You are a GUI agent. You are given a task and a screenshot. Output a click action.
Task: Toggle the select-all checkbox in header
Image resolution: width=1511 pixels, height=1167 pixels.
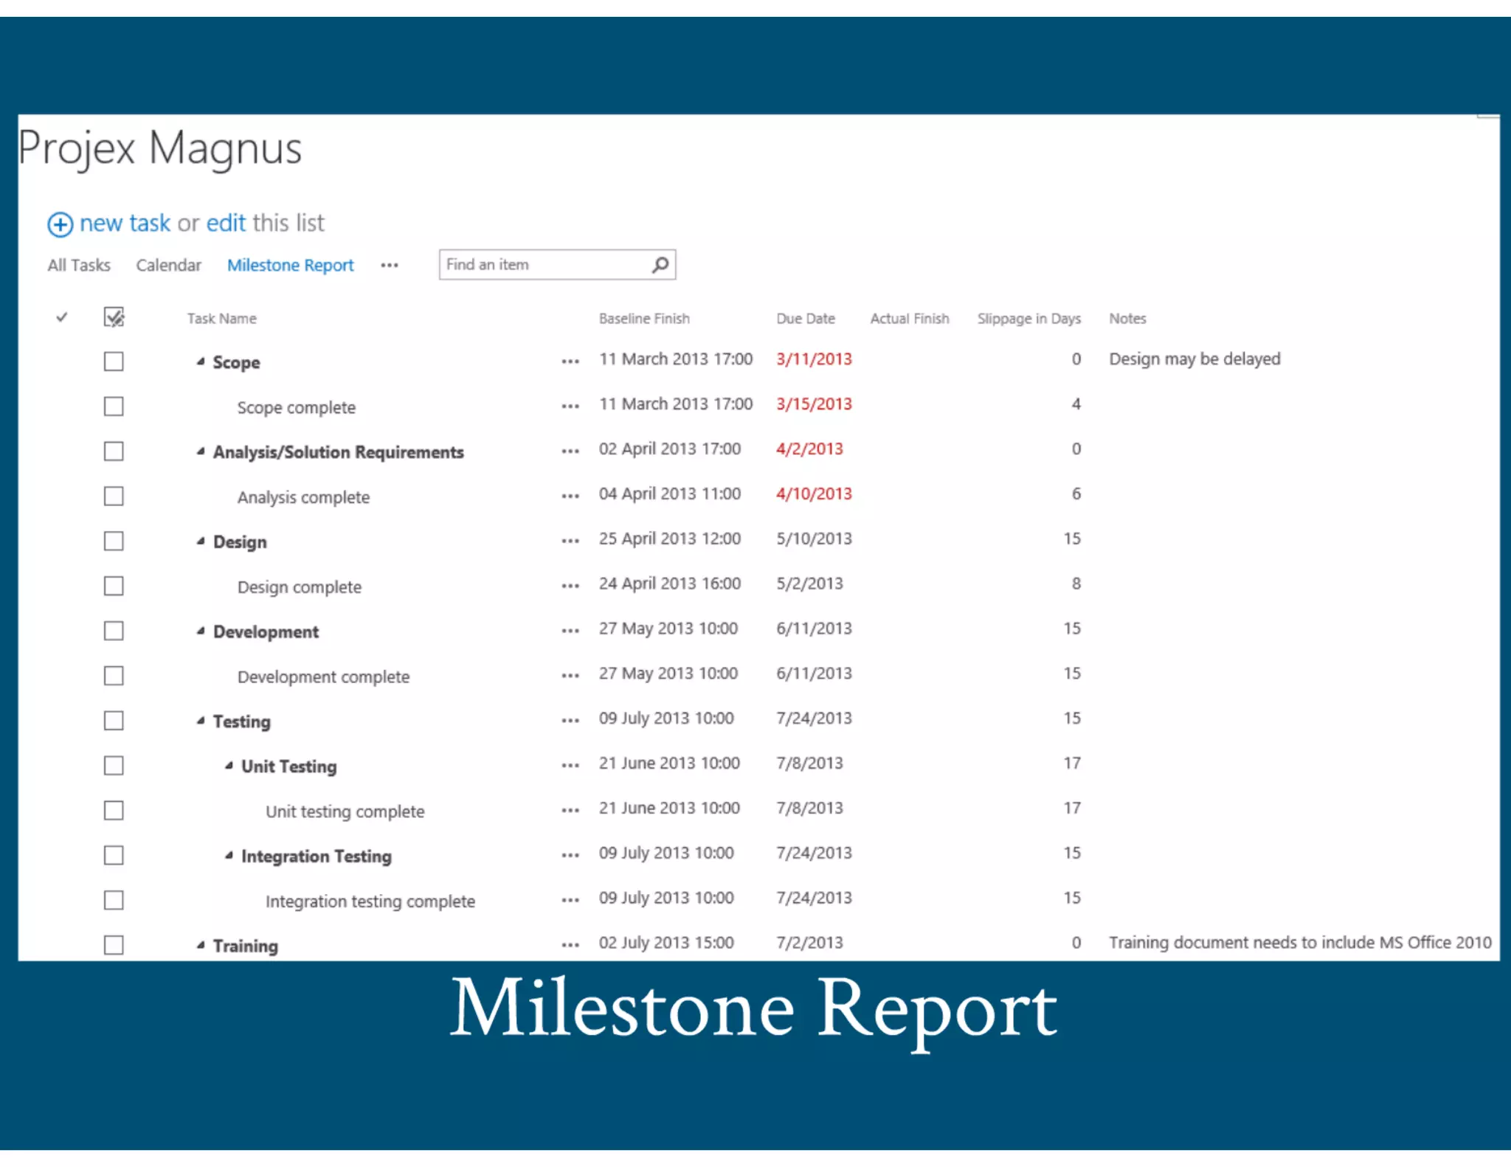[x=114, y=317]
